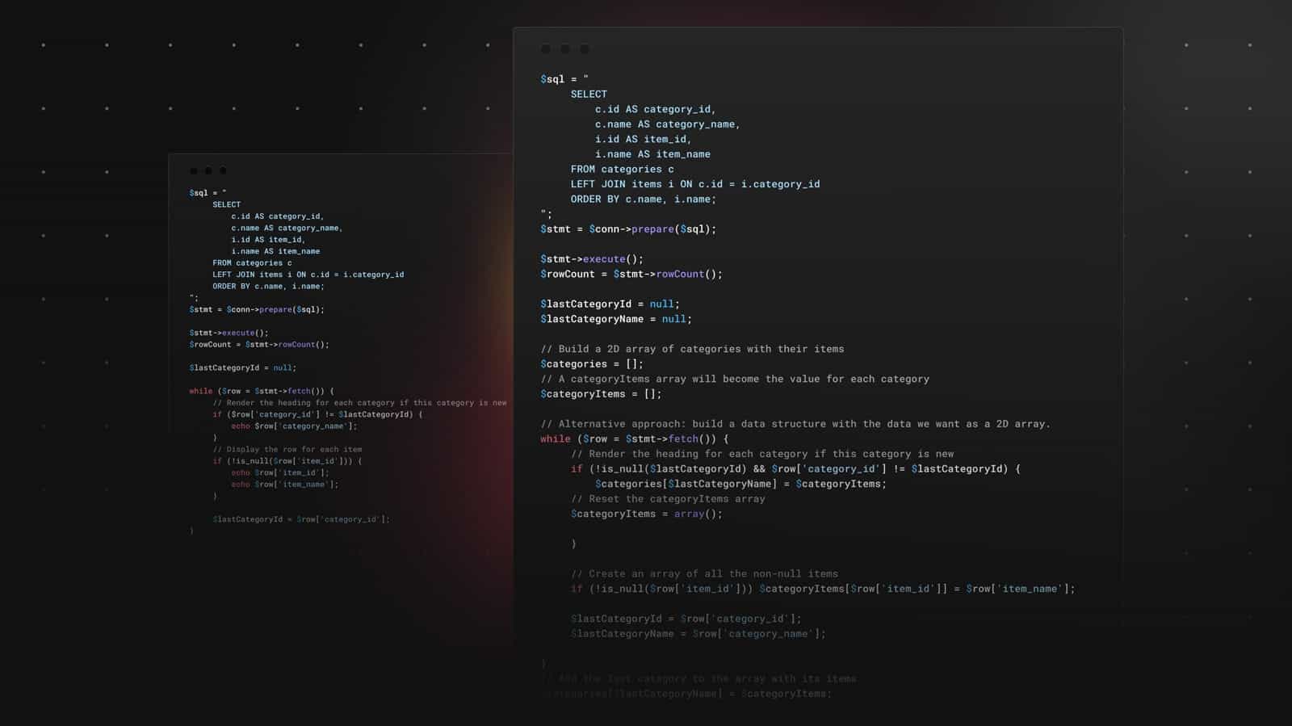Click echo $row['category_name'] in the small window

pyautogui.click(x=294, y=426)
